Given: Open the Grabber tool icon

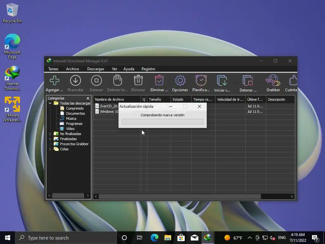Looking at the screenshot, I should (273, 80).
